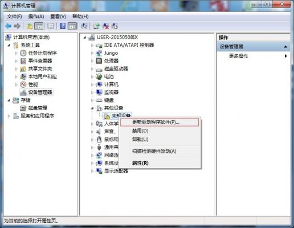Click the Update driver software toolbar icon

[96, 26]
